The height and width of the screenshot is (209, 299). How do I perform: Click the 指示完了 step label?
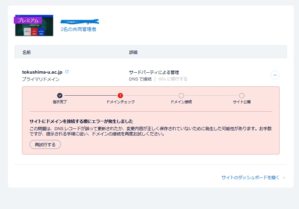click(60, 102)
